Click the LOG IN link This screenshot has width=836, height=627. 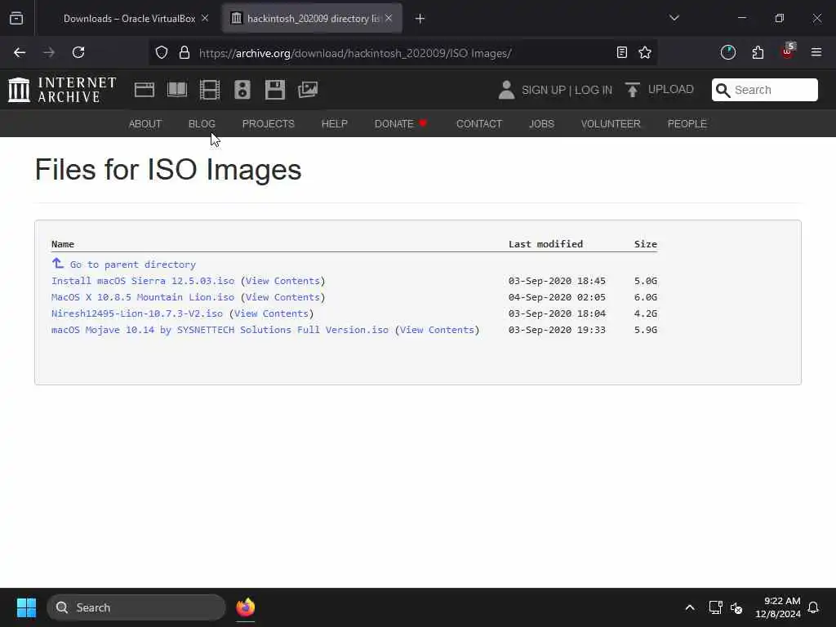pyautogui.click(x=594, y=90)
